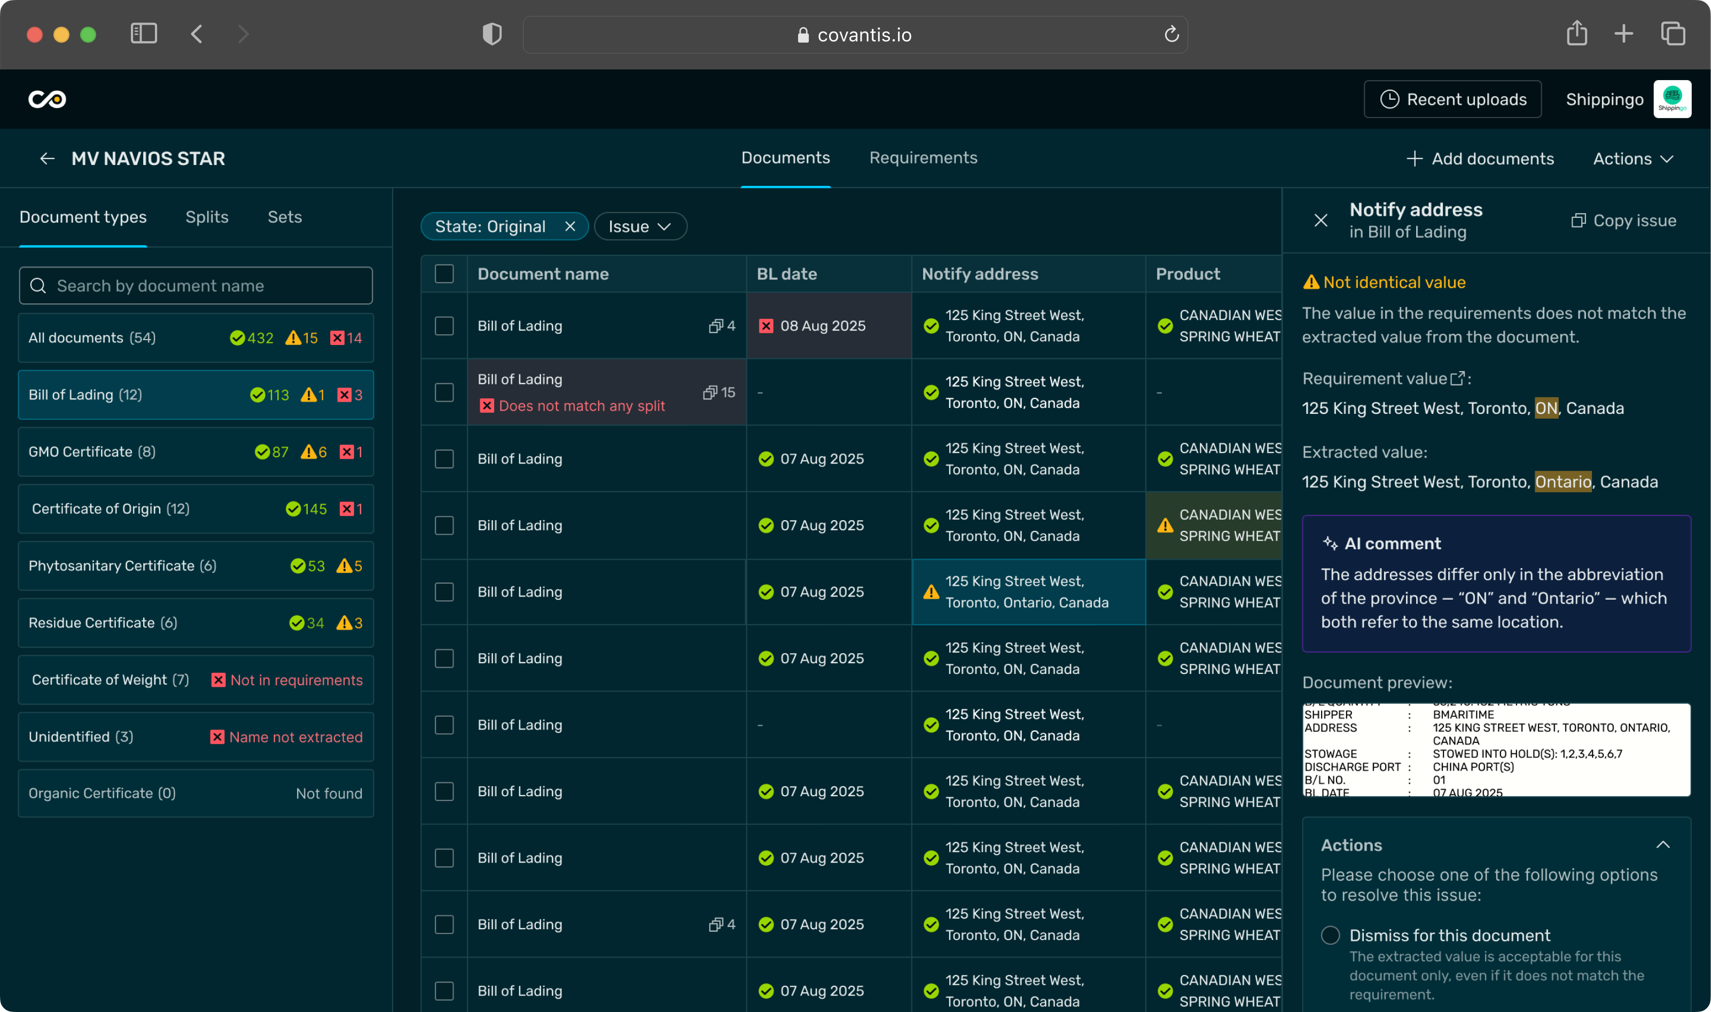
Task: Remove the State: Original filter chip
Action: click(570, 226)
